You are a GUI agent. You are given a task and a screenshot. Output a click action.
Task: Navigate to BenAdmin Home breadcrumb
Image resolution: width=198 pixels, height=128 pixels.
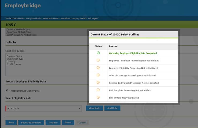click(51, 18)
